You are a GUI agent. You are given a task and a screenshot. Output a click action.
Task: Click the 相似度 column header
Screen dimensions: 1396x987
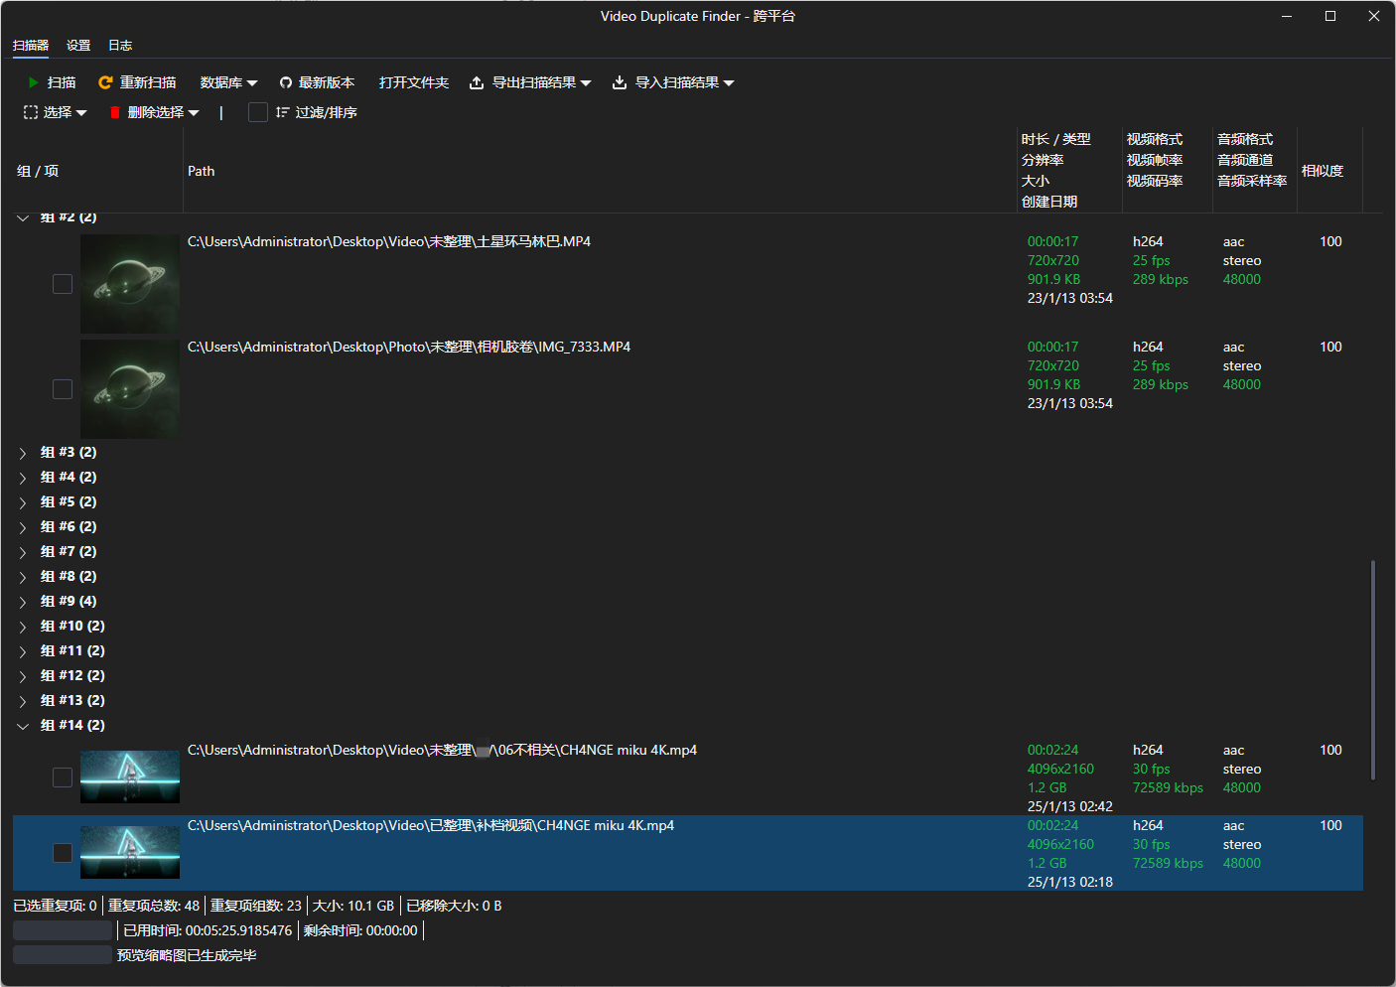[1323, 171]
